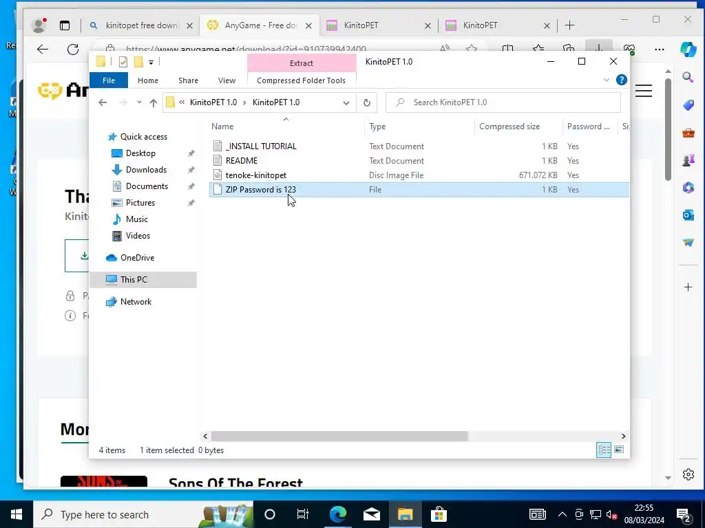Expand the address bar history dropdown
The image size is (705, 528).
point(346,103)
